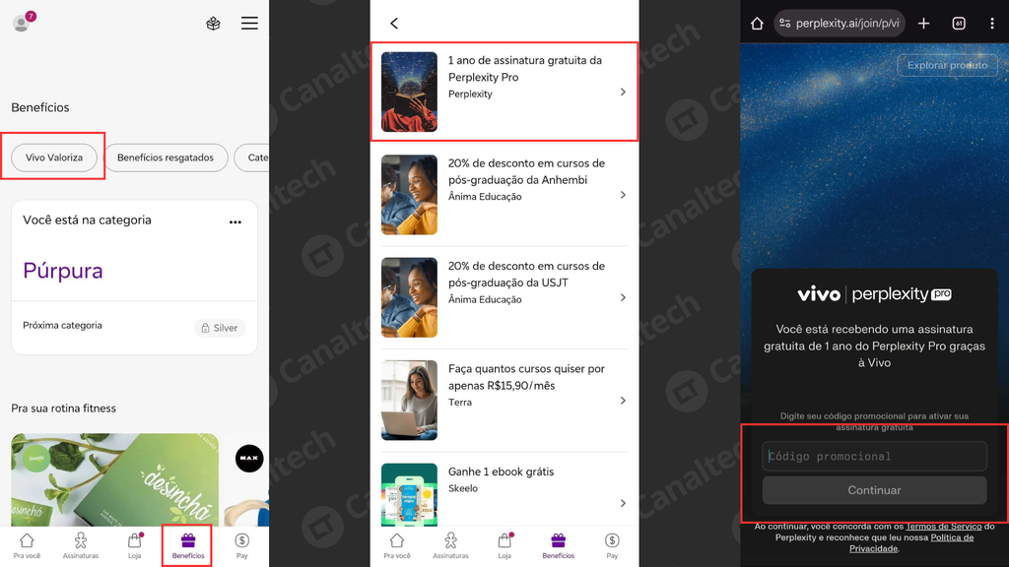
Task: Tap the Skeelo ebook thumbnail
Action: coord(409,495)
